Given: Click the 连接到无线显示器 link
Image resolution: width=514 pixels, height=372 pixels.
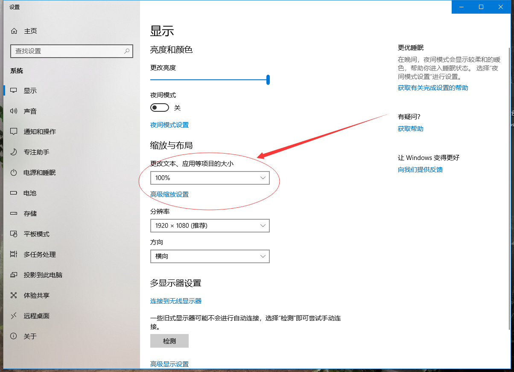Looking at the screenshot, I should (x=176, y=301).
